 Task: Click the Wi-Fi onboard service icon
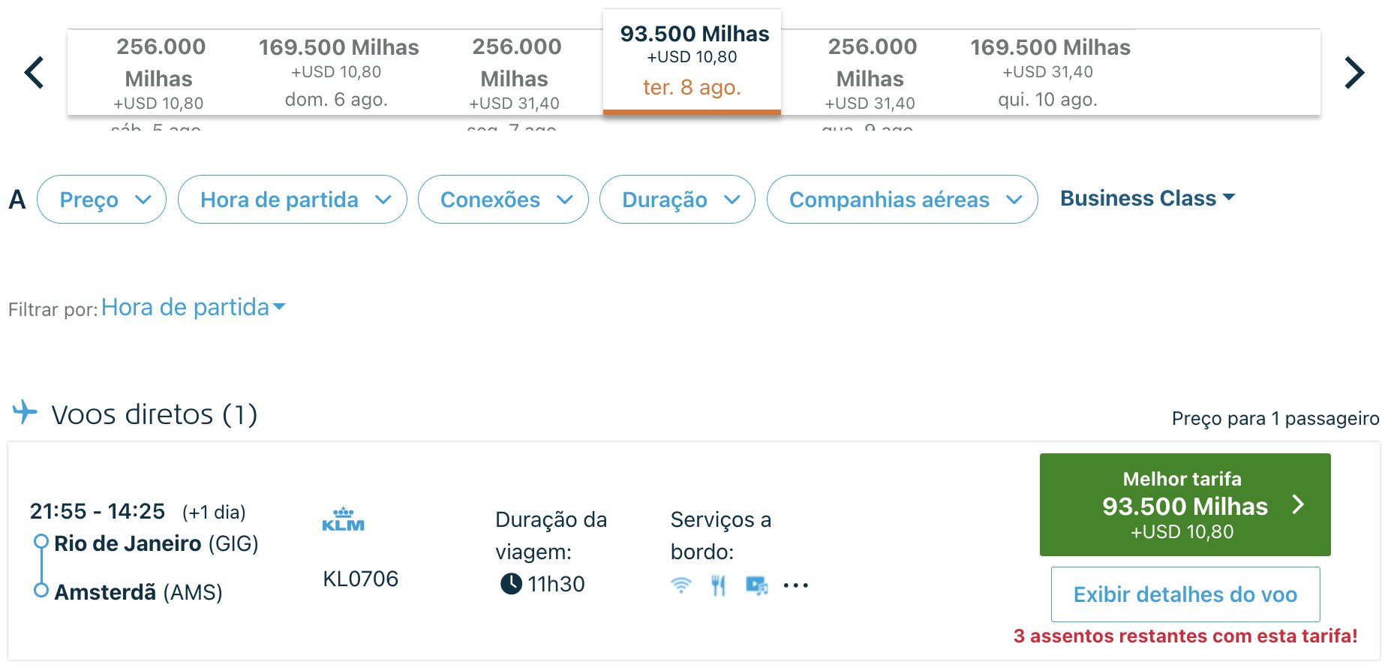[681, 585]
